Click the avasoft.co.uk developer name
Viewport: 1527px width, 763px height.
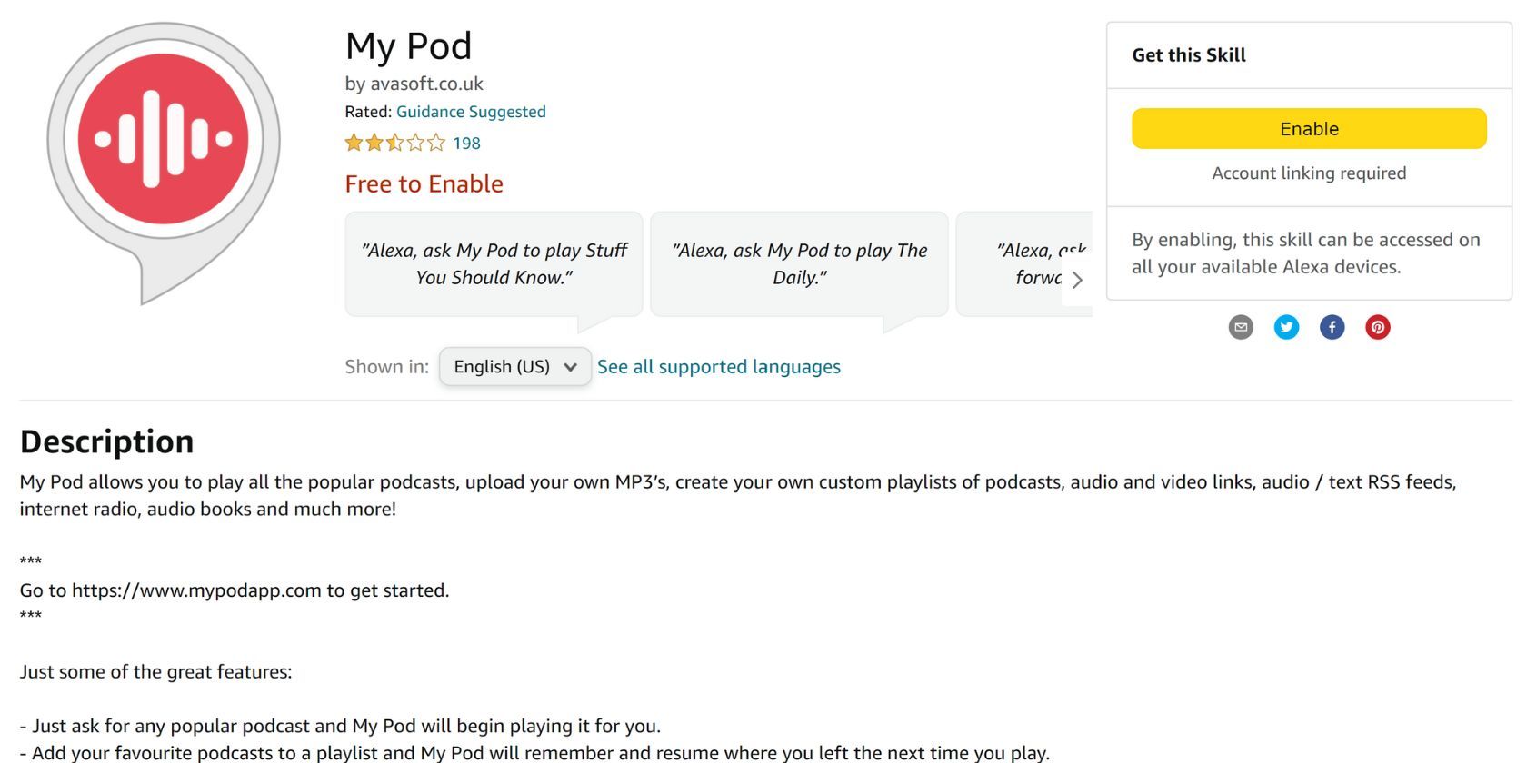coord(428,83)
